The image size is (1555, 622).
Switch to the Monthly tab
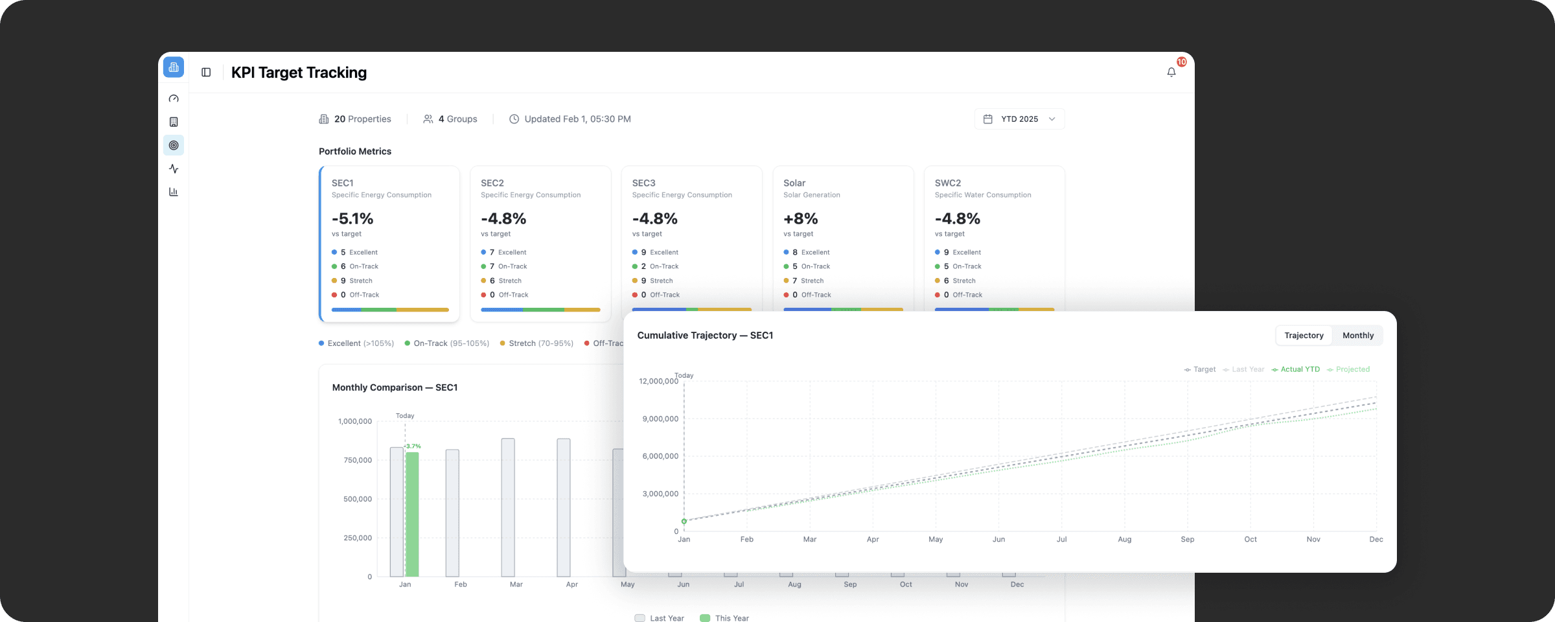coord(1358,336)
